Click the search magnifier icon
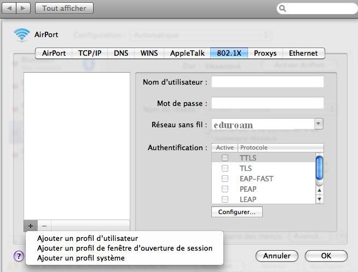This screenshot has height=272, width=358. [x=282, y=9]
